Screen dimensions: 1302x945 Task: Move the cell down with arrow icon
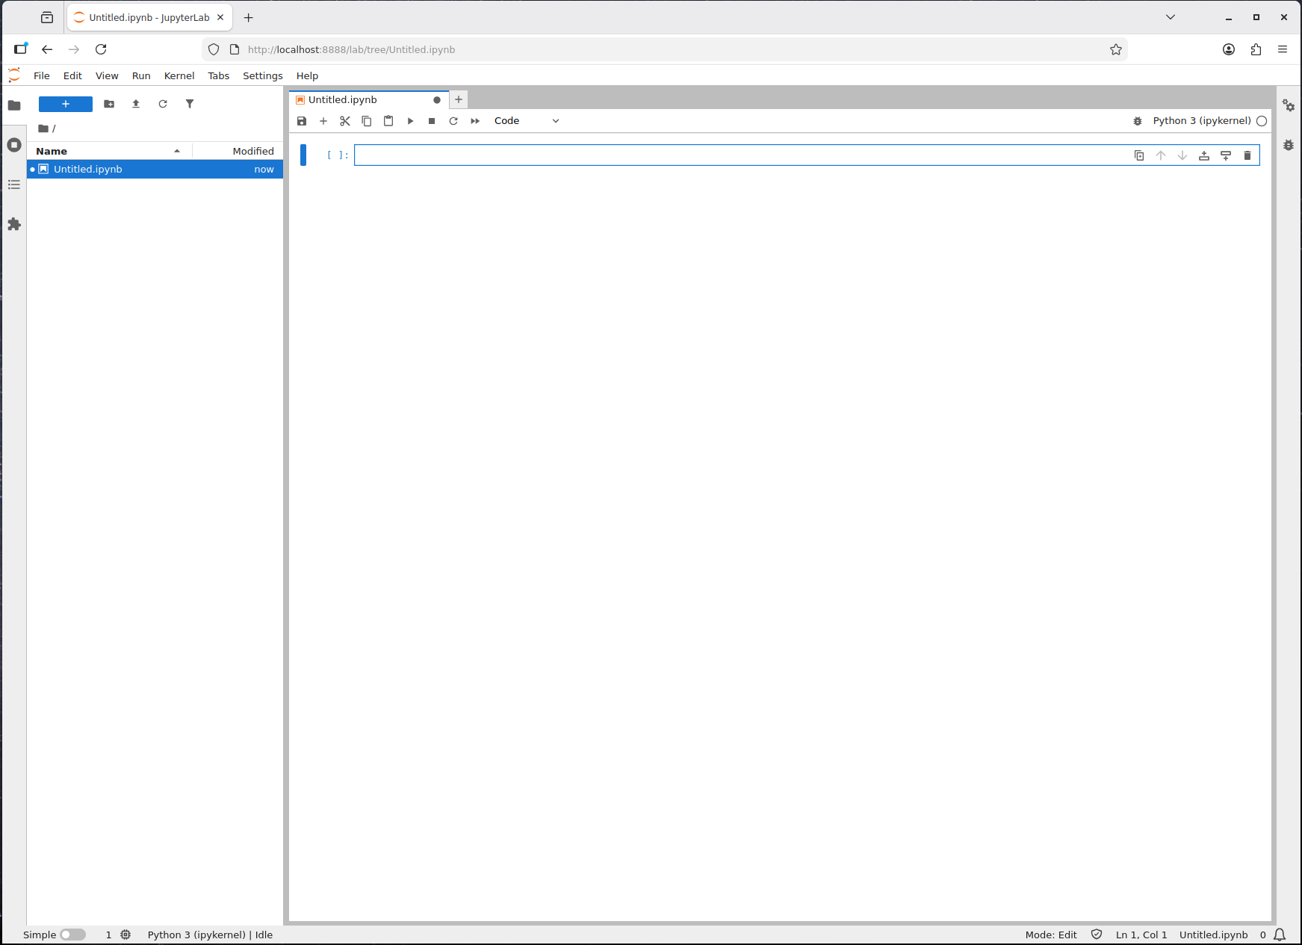point(1182,155)
